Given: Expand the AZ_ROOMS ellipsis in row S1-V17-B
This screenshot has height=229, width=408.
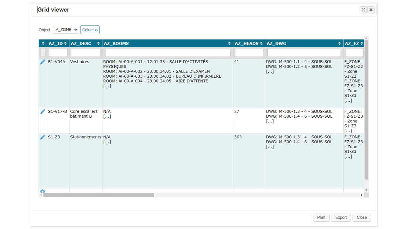Looking at the screenshot, I should pyautogui.click(x=107, y=116).
